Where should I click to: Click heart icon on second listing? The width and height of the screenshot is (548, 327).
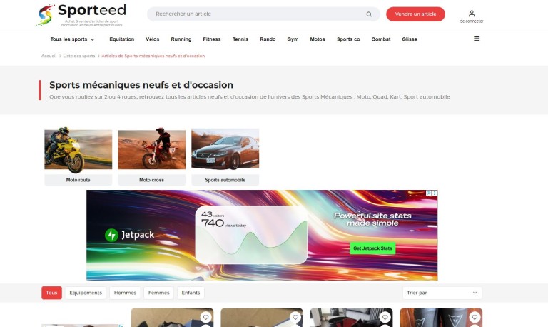pyautogui.click(x=295, y=317)
